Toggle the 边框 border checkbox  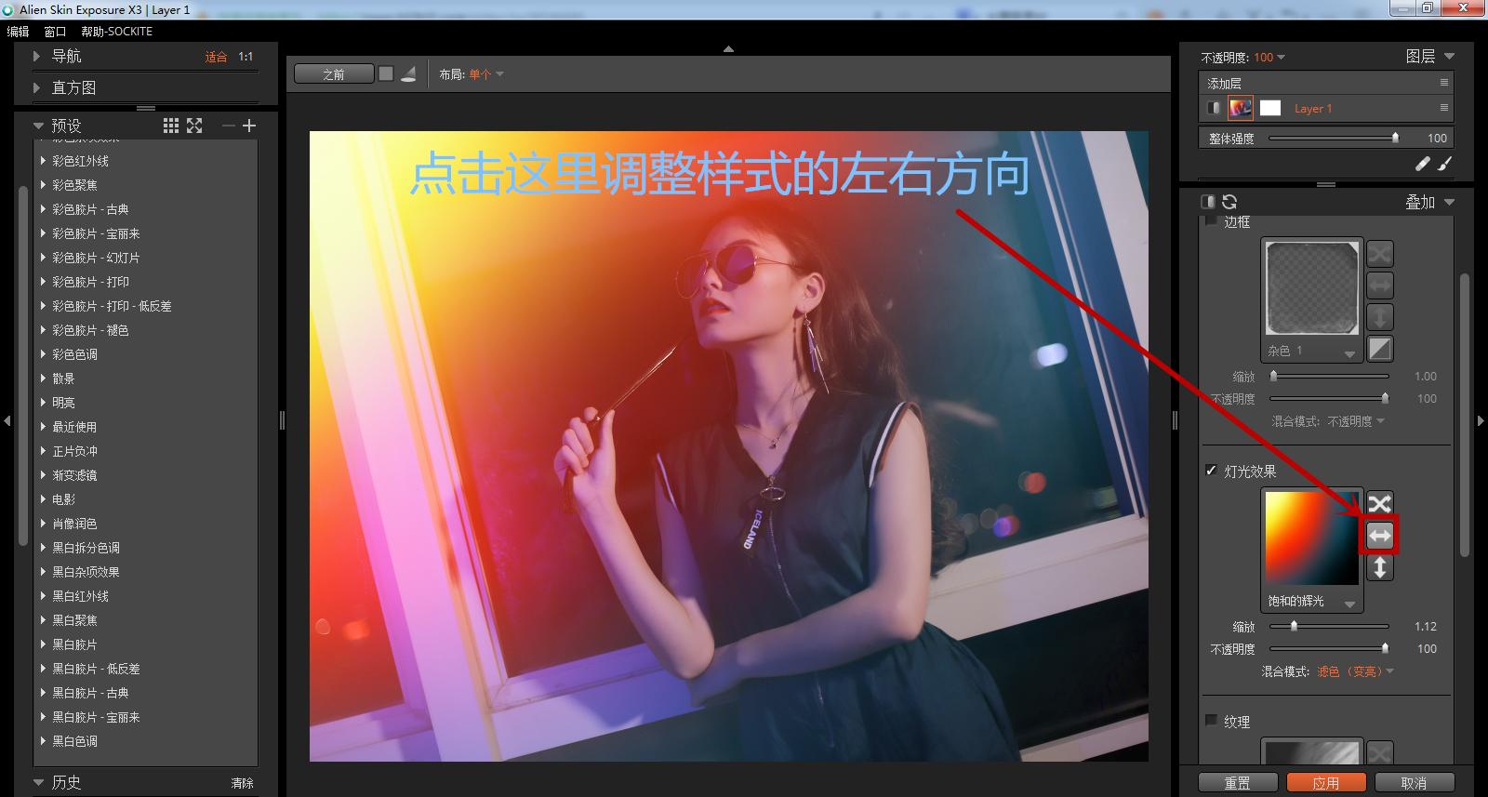coord(1211,221)
